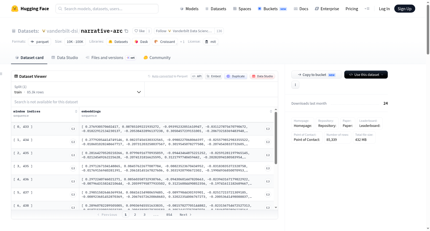The width and height of the screenshot is (430, 231).
Task: Open the Split train dropdown
Action: [78, 89]
